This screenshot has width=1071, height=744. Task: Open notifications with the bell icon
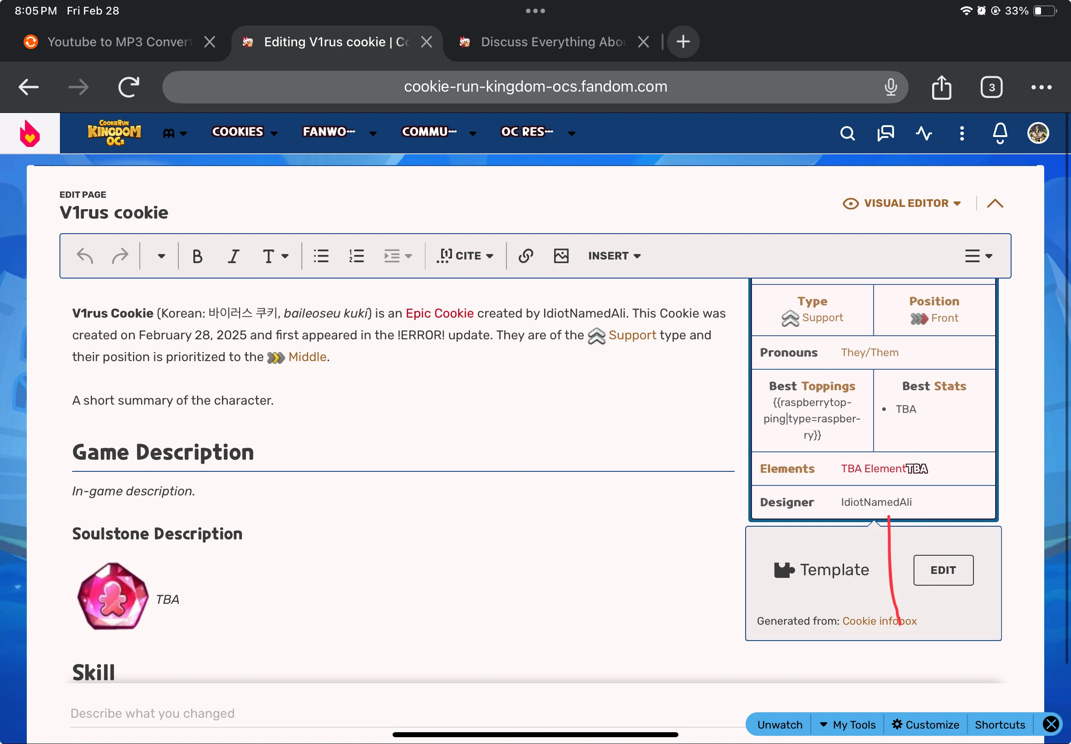999,133
